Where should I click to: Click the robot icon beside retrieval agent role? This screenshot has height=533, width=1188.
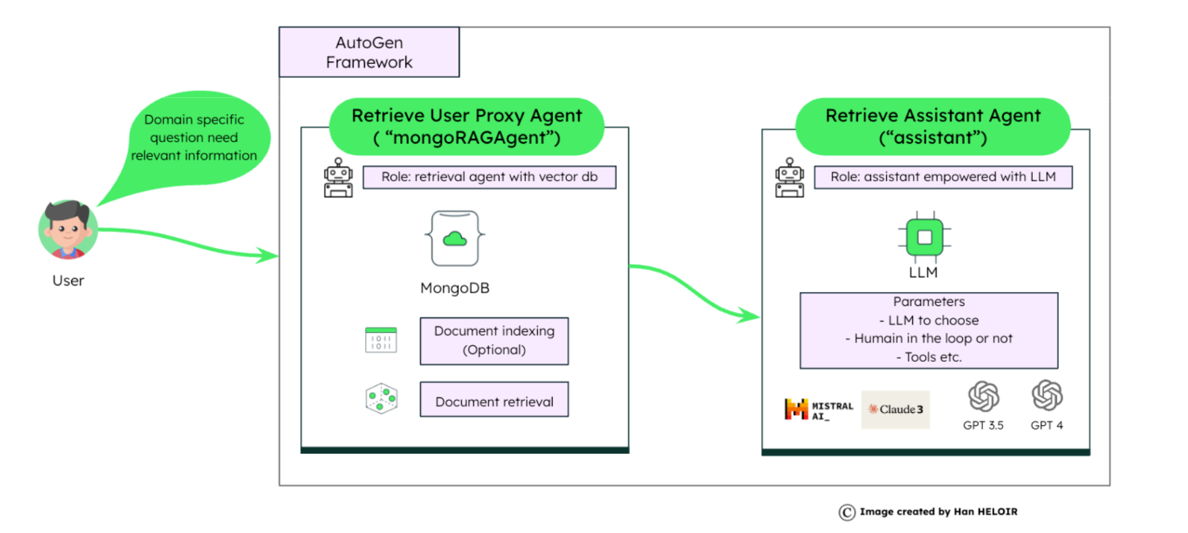pyautogui.click(x=338, y=178)
